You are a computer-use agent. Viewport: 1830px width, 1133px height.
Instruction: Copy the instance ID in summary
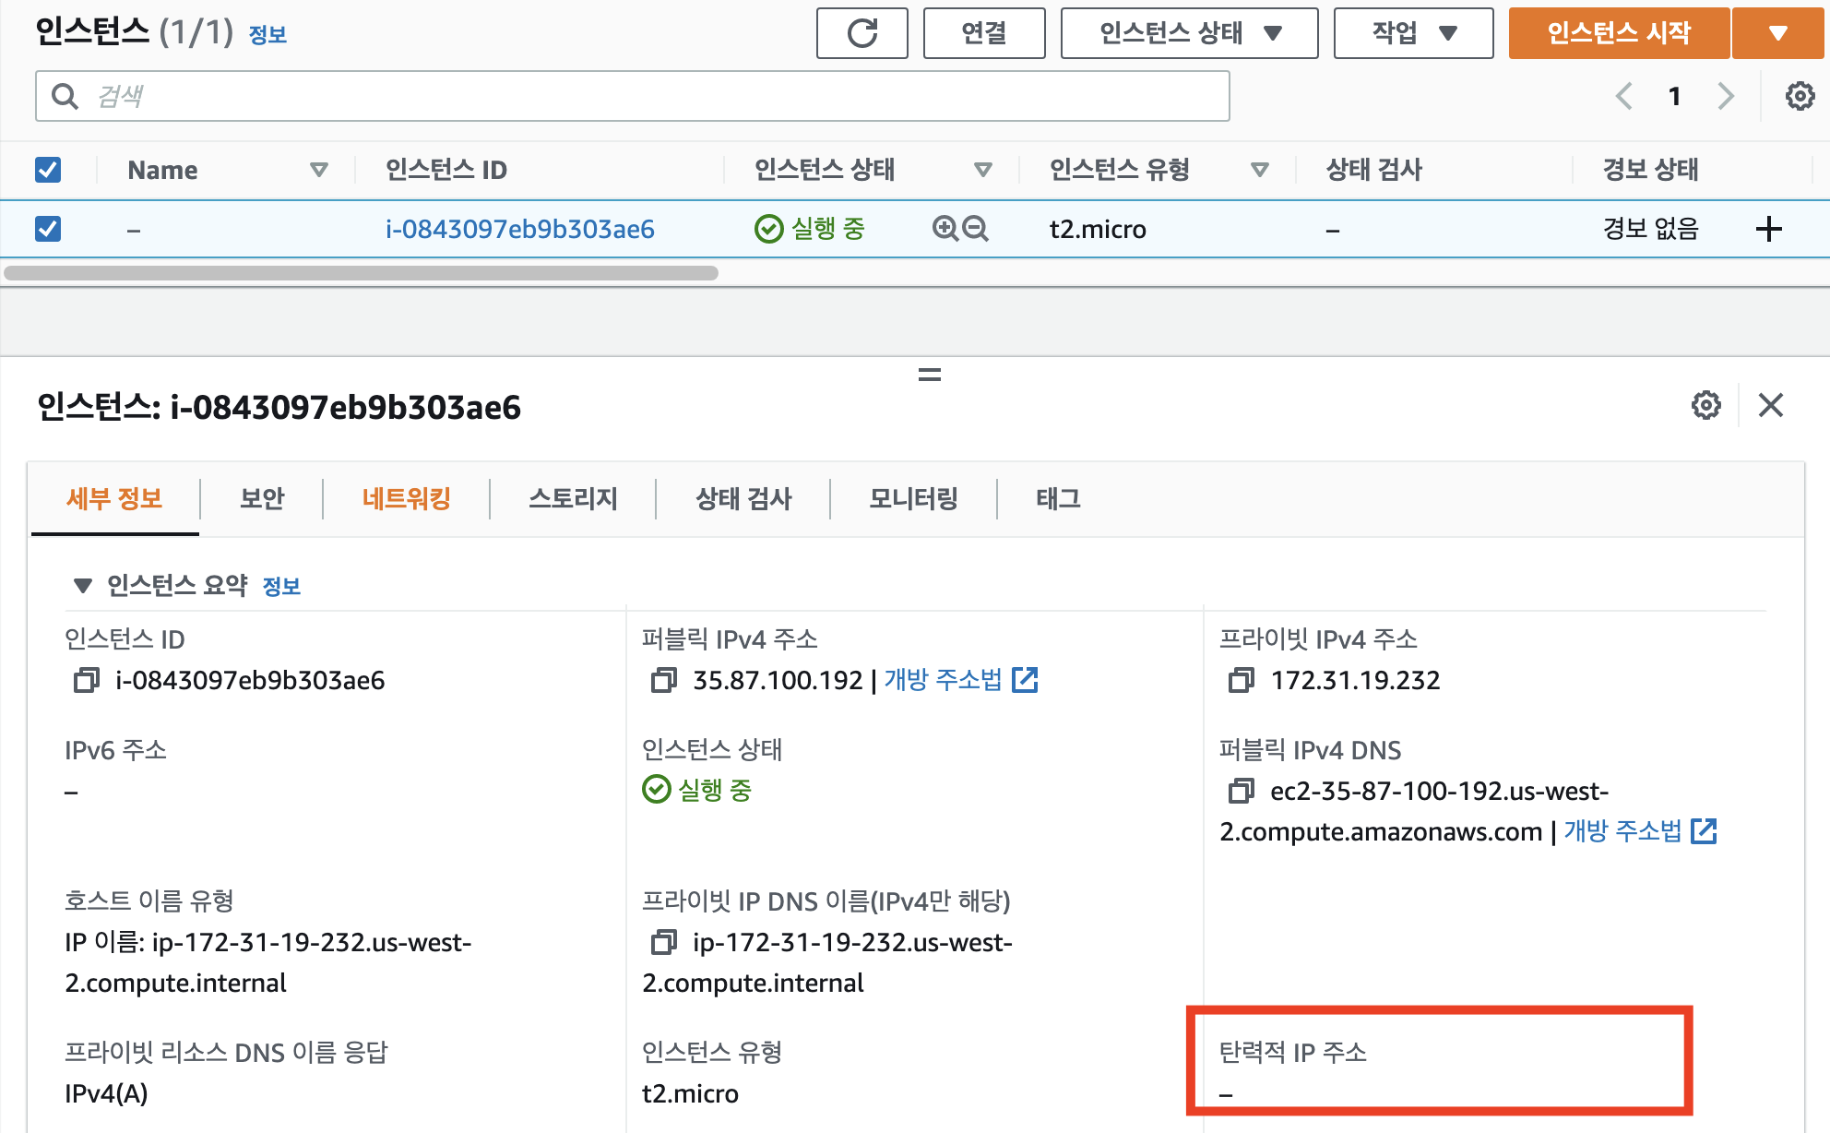[x=87, y=681]
